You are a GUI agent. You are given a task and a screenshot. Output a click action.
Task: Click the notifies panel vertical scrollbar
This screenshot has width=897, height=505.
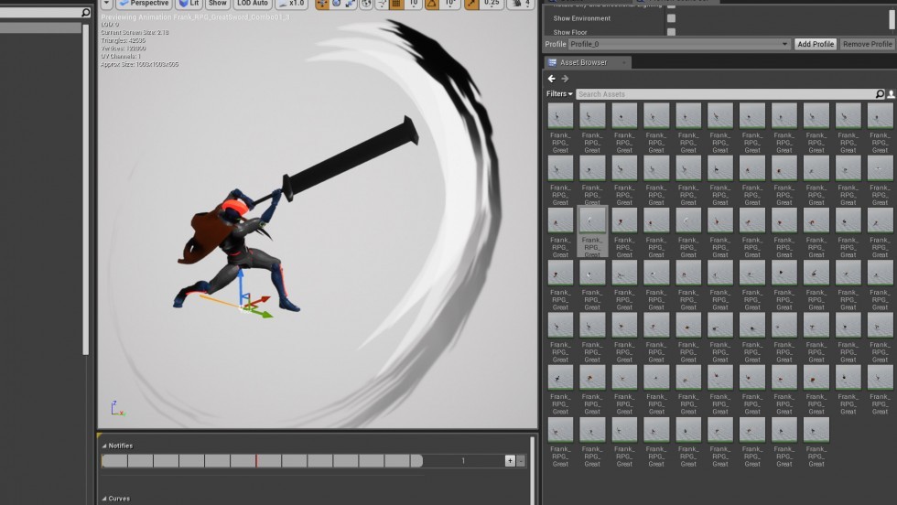click(532, 470)
